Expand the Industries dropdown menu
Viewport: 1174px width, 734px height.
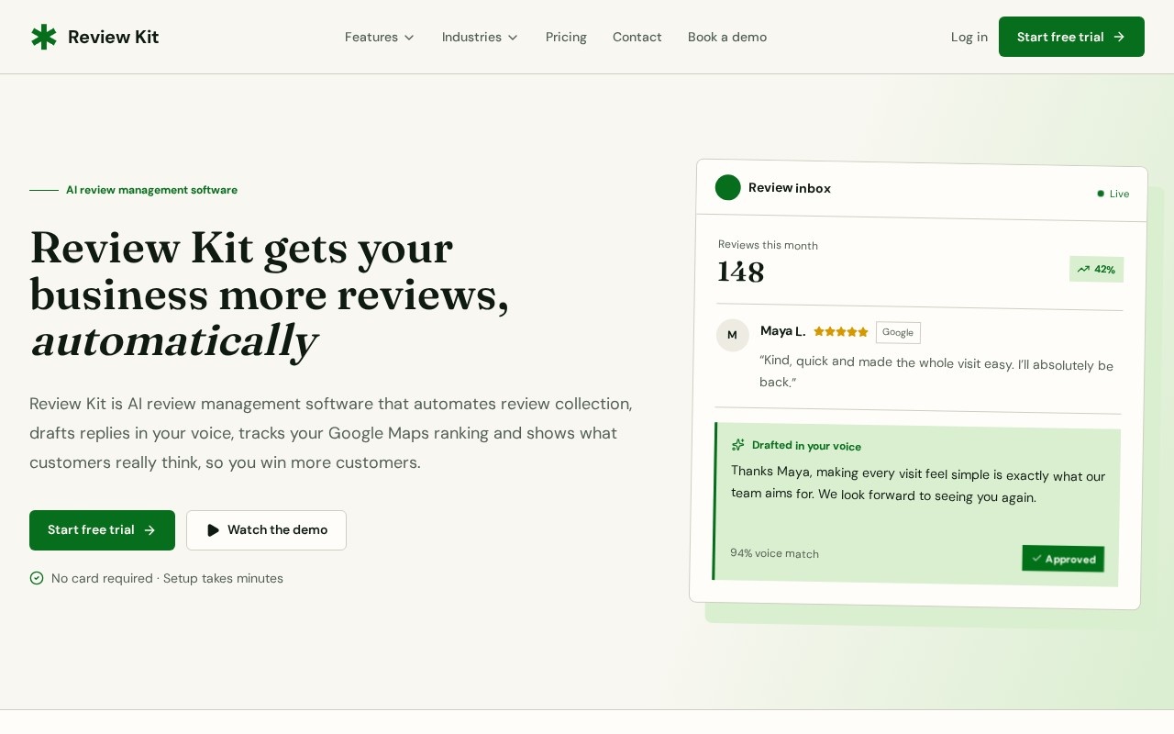point(481,37)
